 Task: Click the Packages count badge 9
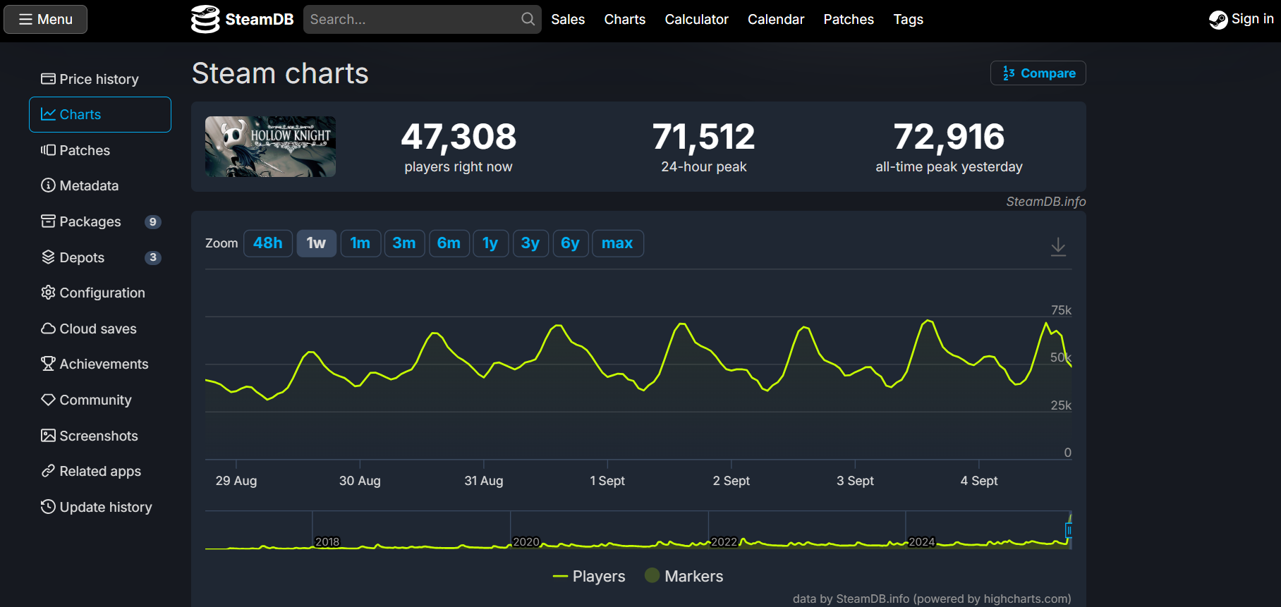(x=153, y=222)
